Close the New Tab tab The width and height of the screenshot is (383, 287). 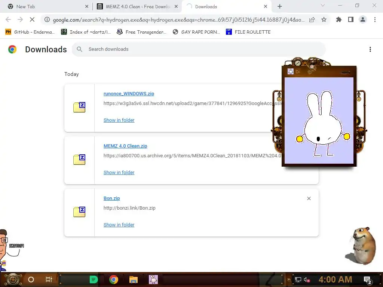coord(87,7)
